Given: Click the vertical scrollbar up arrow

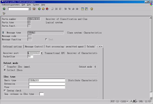Looking at the screenshot, I should coord(151,17).
